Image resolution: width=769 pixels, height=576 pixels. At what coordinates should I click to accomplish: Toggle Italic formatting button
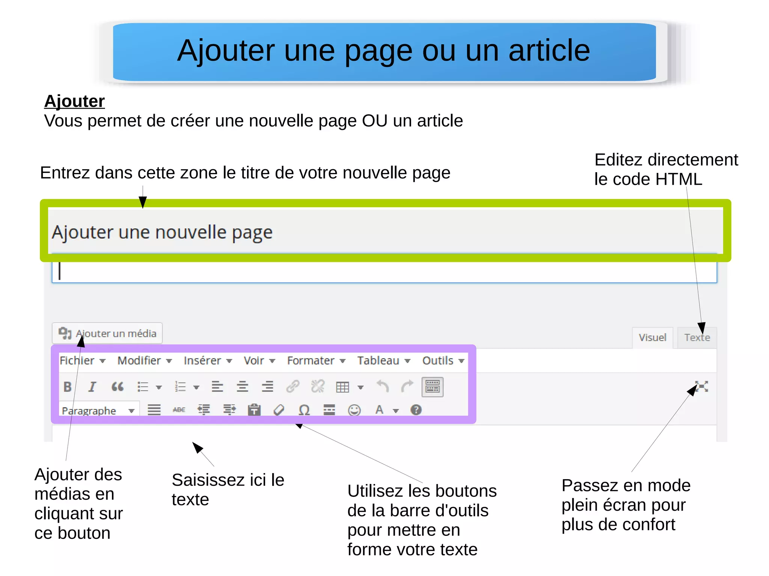[92, 387]
